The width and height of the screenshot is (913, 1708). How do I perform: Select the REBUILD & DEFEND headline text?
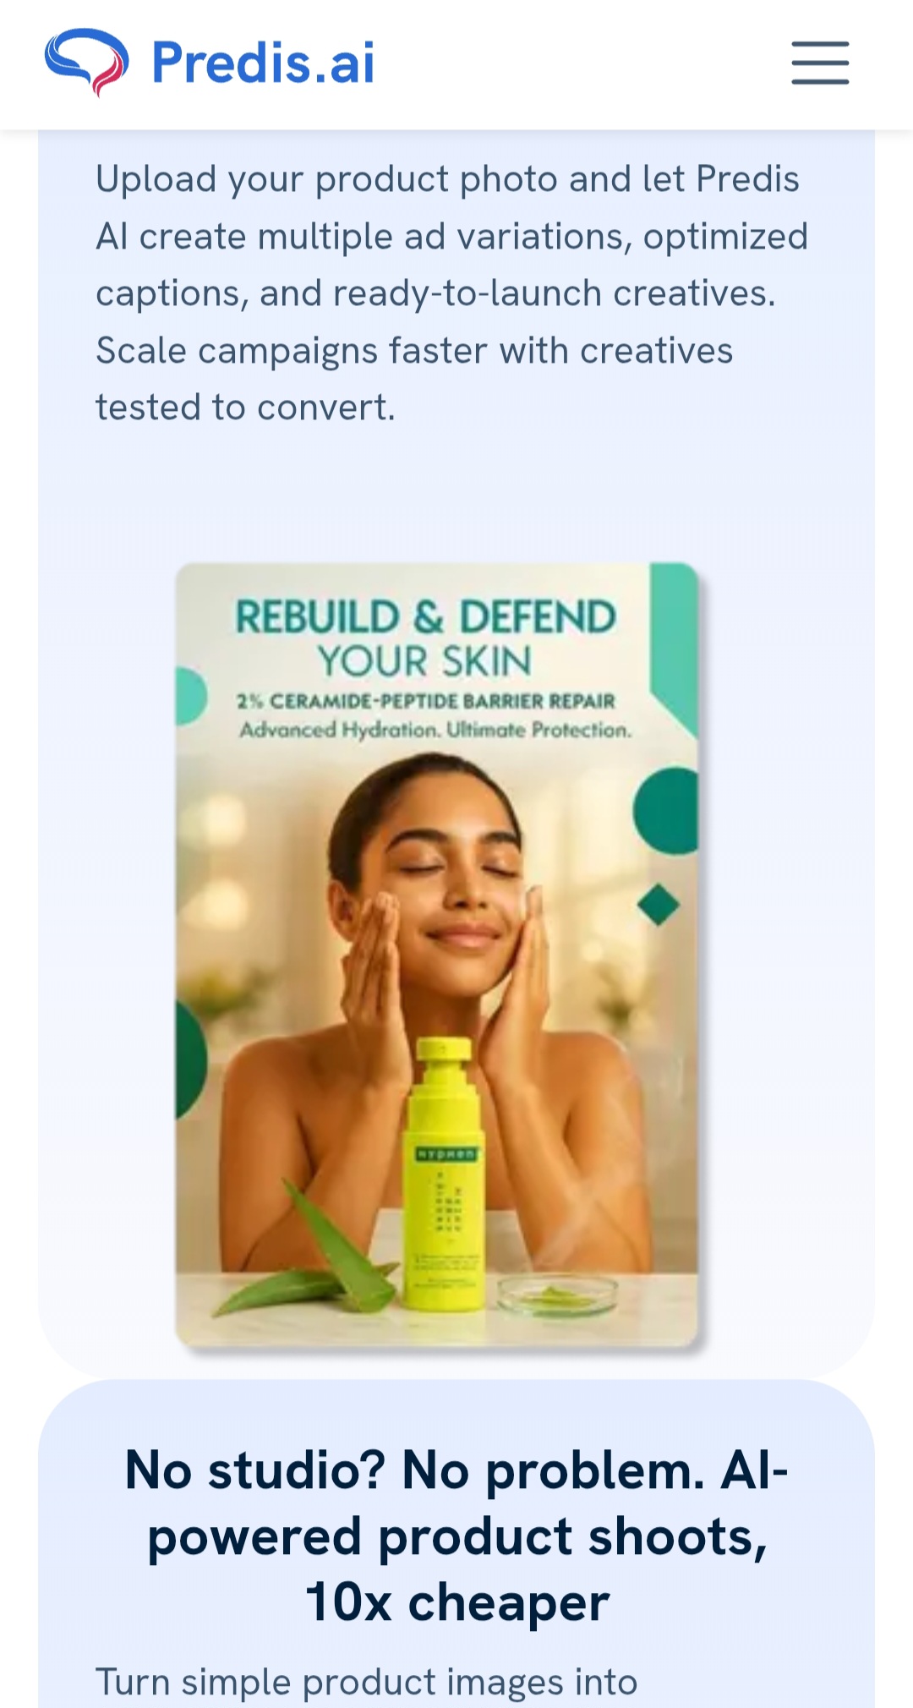[425, 616]
